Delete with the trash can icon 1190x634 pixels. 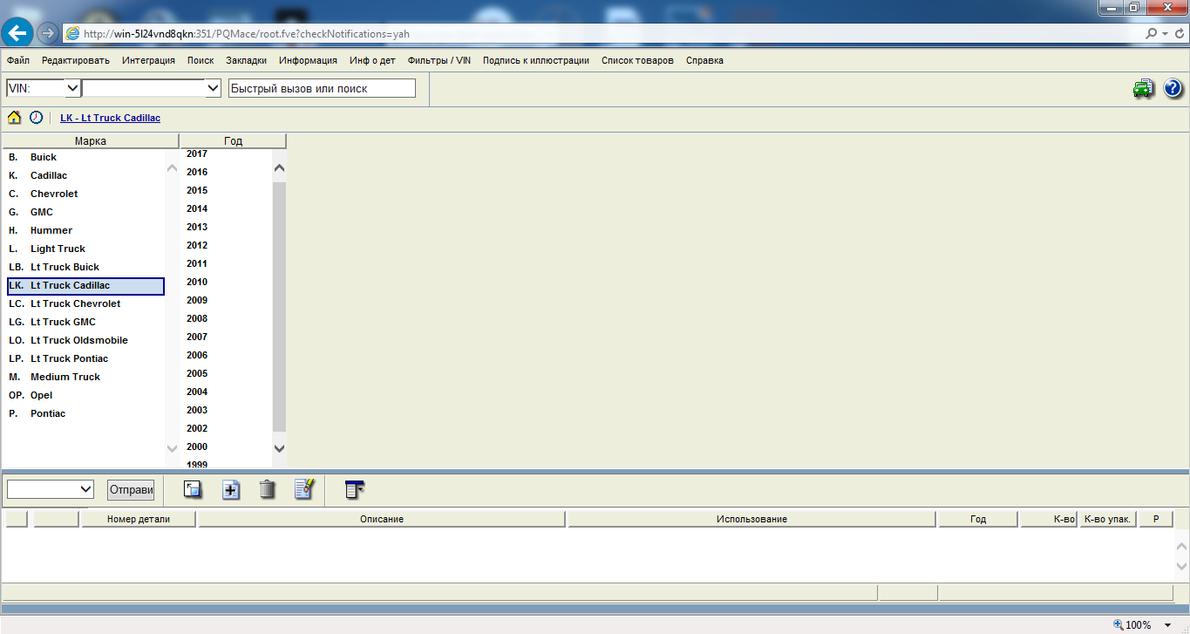(x=267, y=489)
